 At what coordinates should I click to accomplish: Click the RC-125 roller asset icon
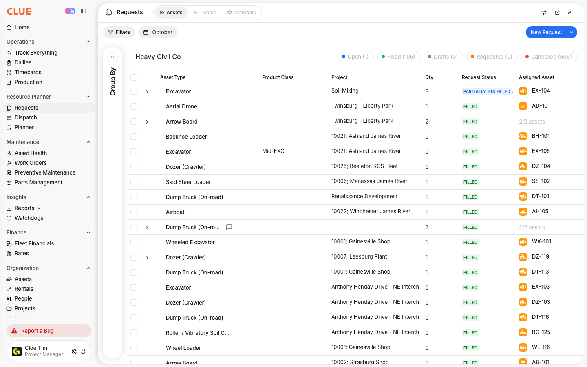click(x=523, y=332)
